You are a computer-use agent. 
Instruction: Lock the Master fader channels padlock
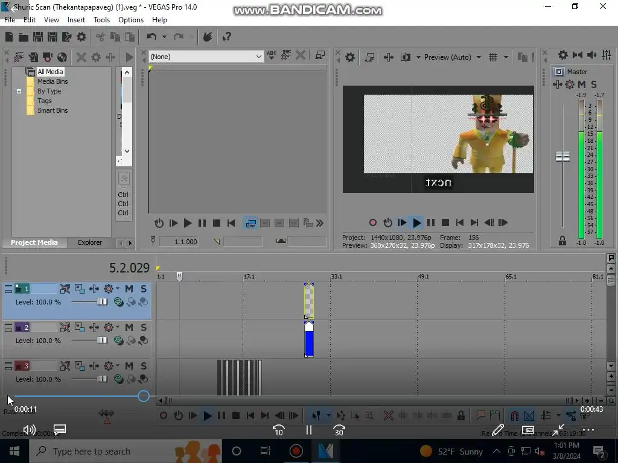pos(562,241)
